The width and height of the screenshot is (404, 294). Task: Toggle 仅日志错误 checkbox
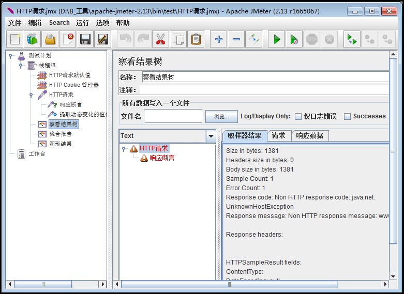[x=298, y=116]
